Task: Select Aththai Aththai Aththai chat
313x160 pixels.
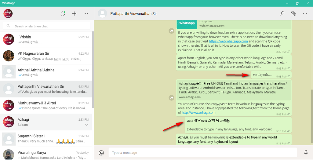Action: pyautogui.click(x=46, y=73)
